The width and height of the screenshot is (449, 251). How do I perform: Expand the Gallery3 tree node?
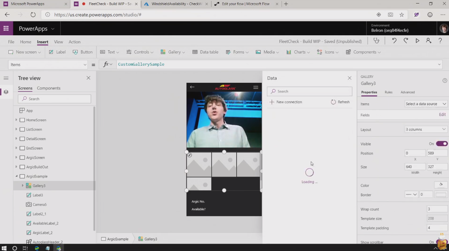pyautogui.click(x=23, y=186)
